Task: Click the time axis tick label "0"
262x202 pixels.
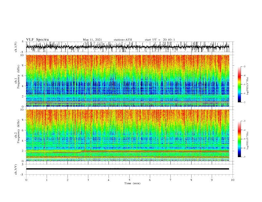Action: click(26, 180)
